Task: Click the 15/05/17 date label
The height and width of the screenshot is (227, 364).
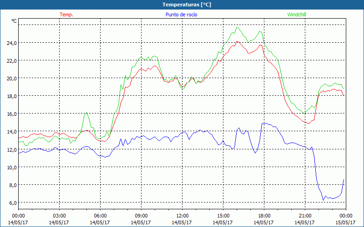Action: pyautogui.click(x=345, y=222)
